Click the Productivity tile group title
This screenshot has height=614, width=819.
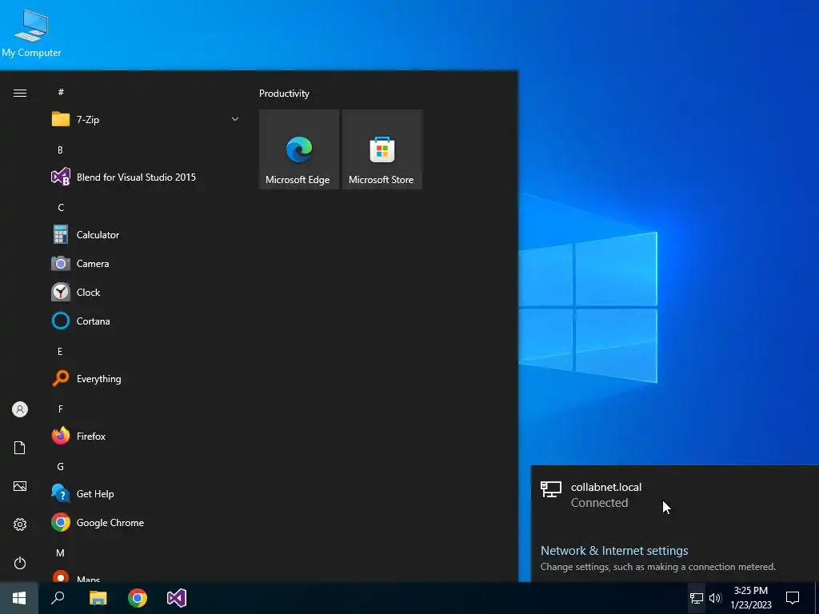[284, 94]
